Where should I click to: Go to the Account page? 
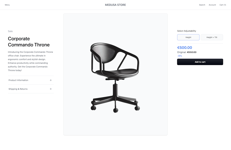212,5
